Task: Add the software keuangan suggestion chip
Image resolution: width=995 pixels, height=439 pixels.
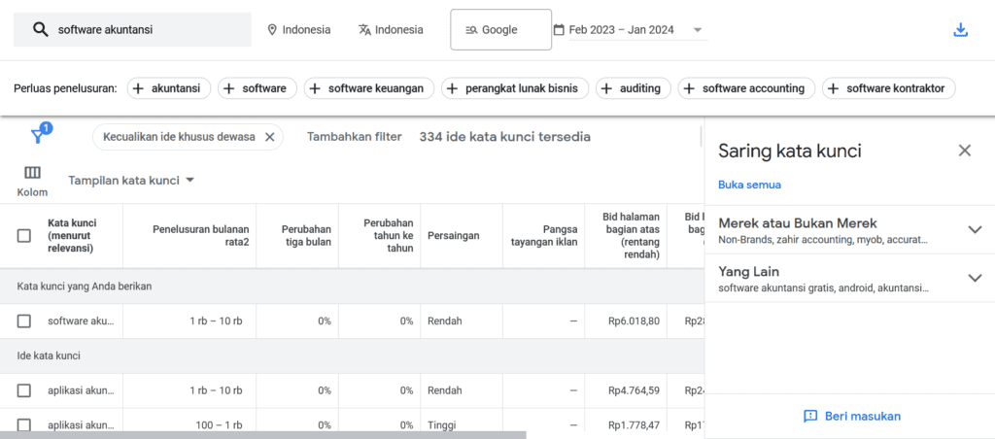Action: pyautogui.click(x=368, y=88)
